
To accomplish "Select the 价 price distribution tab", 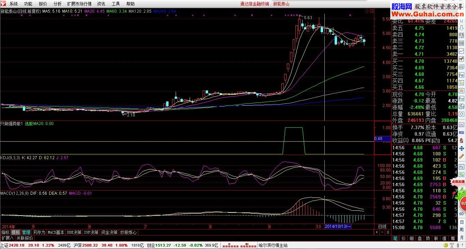I will [x=404, y=238].
